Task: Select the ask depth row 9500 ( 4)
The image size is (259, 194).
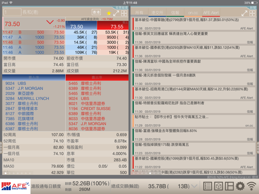Action: tap(113, 37)
